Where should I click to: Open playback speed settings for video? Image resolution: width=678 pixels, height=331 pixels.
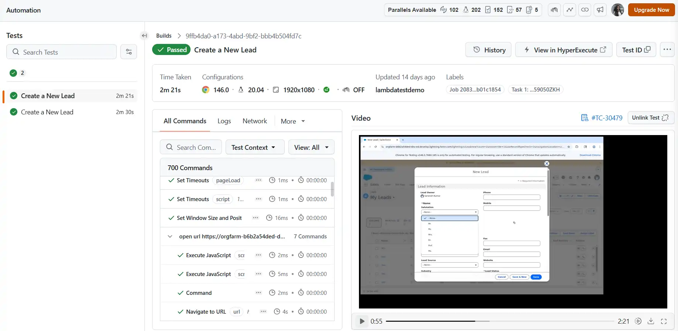tap(638, 321)
